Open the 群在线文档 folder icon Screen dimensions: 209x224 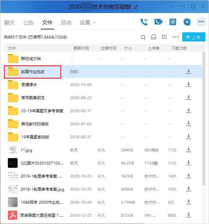pos(13,58)
